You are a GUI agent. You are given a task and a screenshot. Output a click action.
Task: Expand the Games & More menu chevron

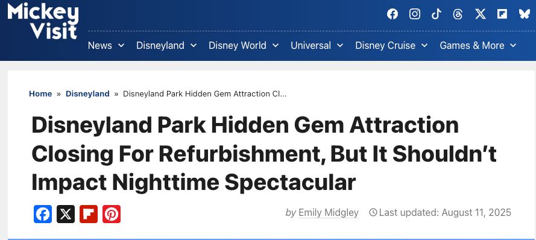click(x=513, y=45)
